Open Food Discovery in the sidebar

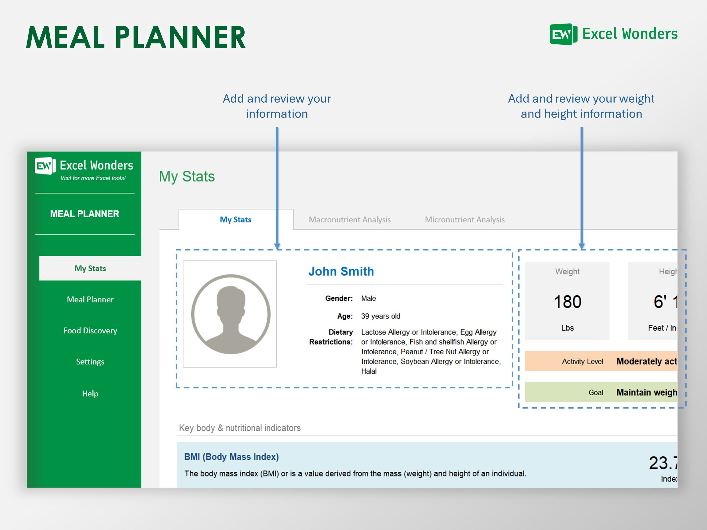tap(90, 330)
